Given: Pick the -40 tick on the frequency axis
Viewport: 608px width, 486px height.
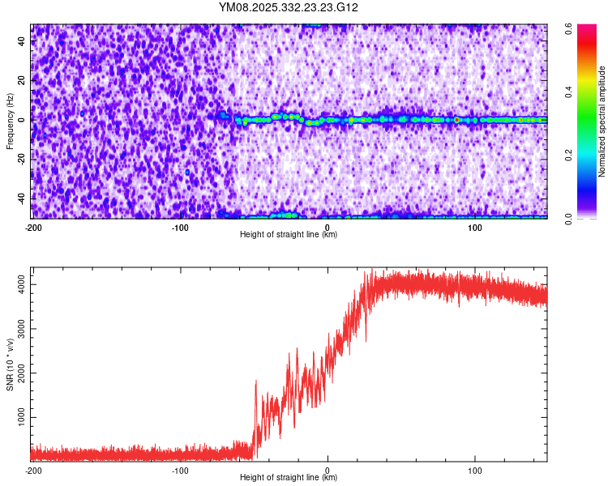Looking at the screenshot, I should coord(22,198).
